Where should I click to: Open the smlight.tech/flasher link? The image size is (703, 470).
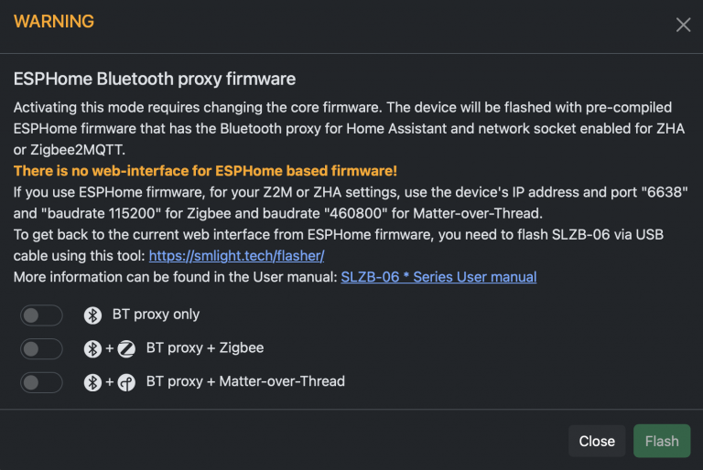236,256
